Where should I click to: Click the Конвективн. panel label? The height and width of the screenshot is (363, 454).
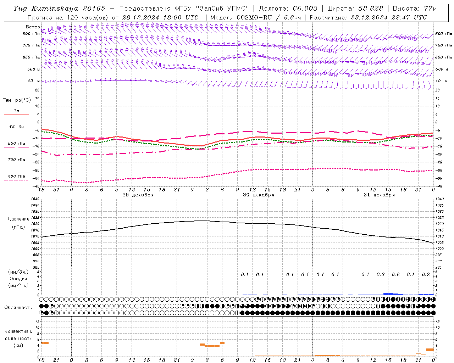pyautogui.click(x=18, y=331)
